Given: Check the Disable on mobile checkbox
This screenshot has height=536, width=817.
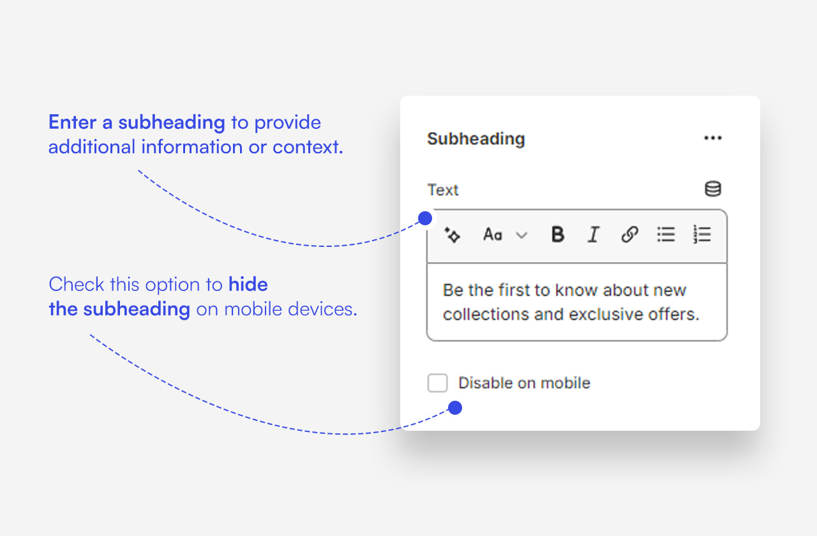Looking at the screenshot, I should click(x=437, y=383).
